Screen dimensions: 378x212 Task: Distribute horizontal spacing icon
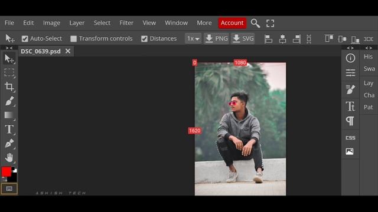coord(369,39)
